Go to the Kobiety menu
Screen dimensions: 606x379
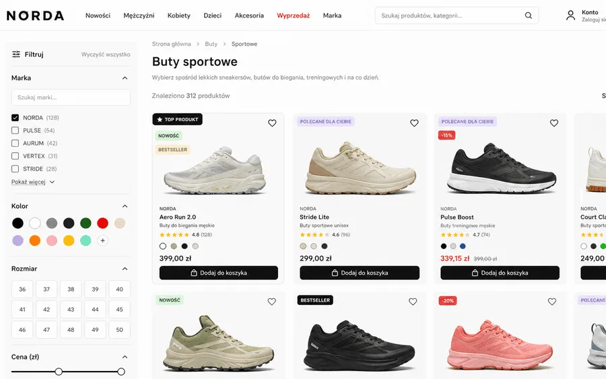click(x=179, y=15)
